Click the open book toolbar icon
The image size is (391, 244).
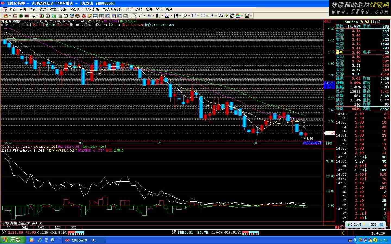tap(65, 16)
